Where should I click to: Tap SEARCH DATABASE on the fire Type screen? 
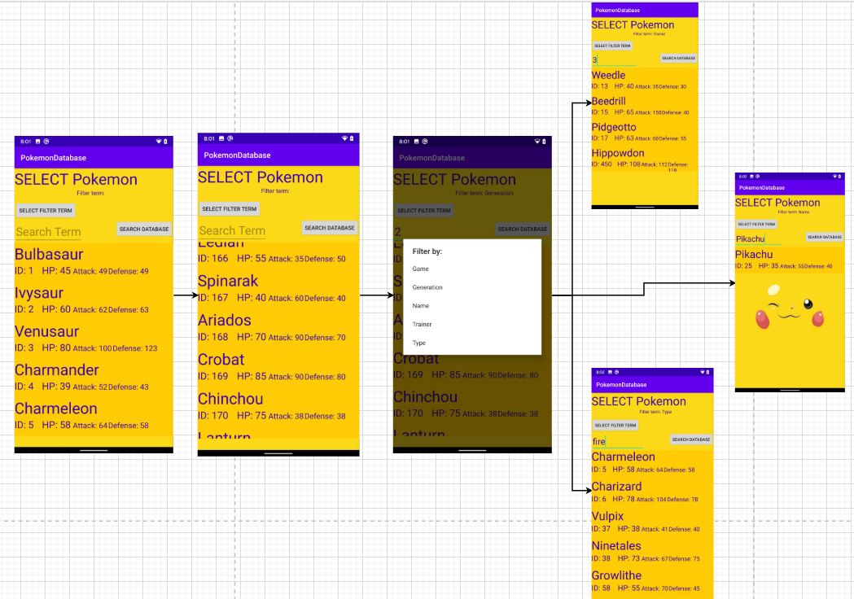(x=691, y=439)
